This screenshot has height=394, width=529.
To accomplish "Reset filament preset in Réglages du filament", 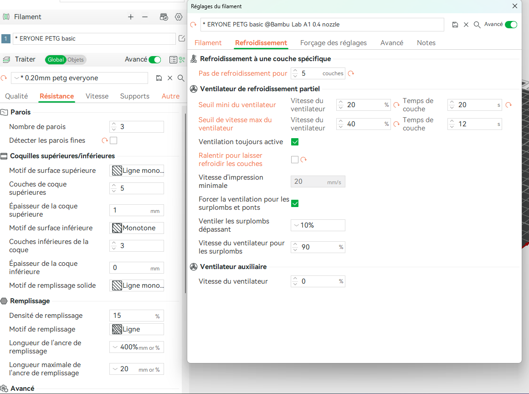I will 193,24.
